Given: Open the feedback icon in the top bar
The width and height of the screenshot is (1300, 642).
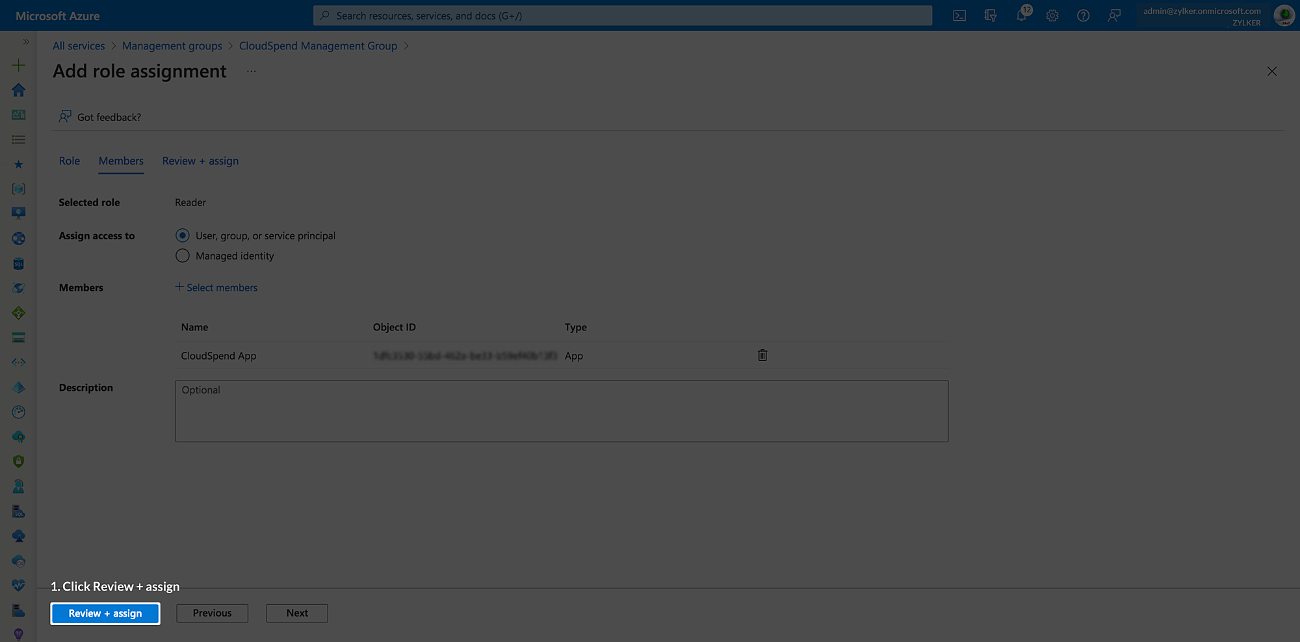Looking at the screenshot, I should click(x=1114, y=15).
